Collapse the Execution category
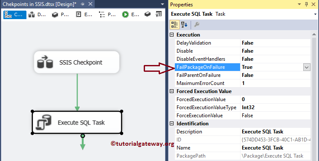This screenshot has width=319, height=161. point(172,35)
